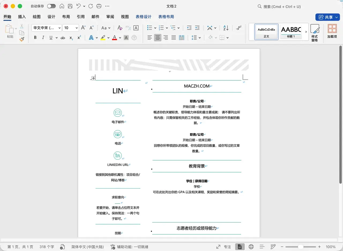Click the Increase Font Size icon
The image size is (343, 251).
click(83, 28)
